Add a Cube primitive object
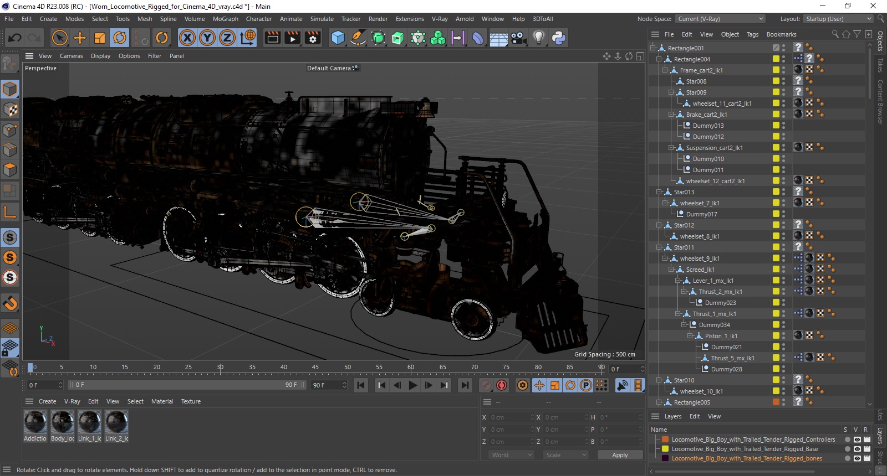 pos(338,38)
